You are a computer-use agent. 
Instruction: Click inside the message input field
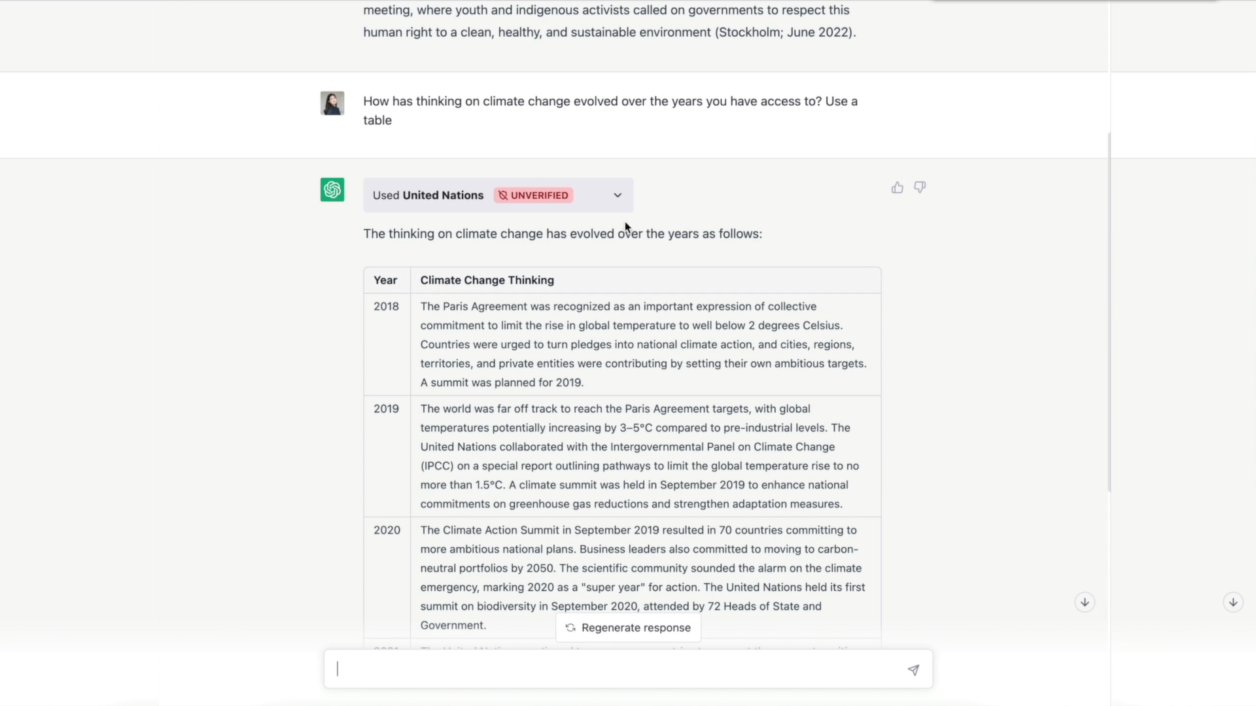pos(589,669)
